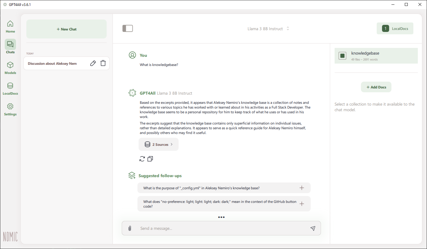
Task: Regenerate the response
Action: coord(142,159)
